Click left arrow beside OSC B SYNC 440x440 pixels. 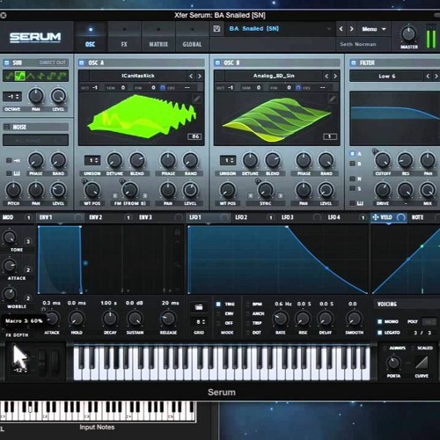(x=251, y=195)
